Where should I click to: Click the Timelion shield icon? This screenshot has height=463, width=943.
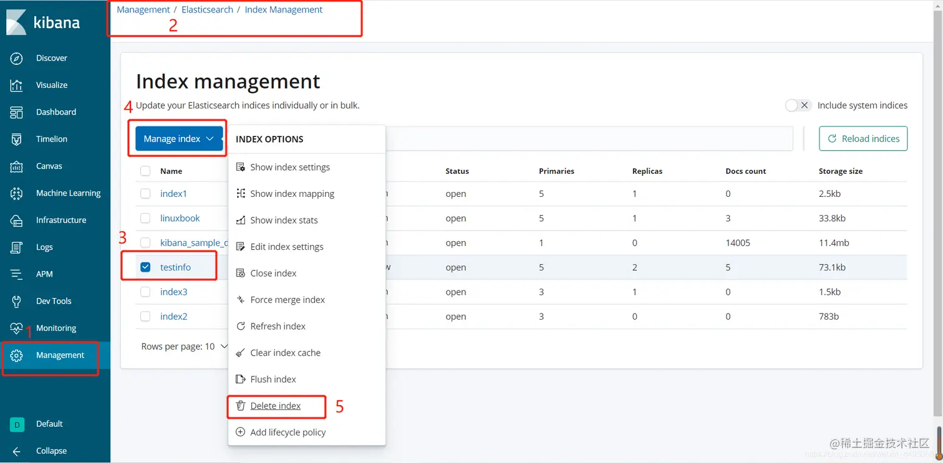click(x=17, y=139)
